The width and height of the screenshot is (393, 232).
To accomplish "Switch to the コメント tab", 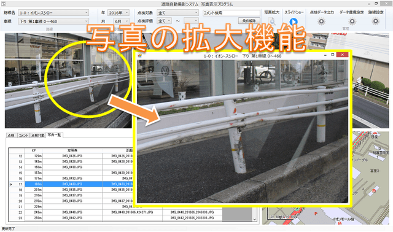I will (x=23, y=135).
